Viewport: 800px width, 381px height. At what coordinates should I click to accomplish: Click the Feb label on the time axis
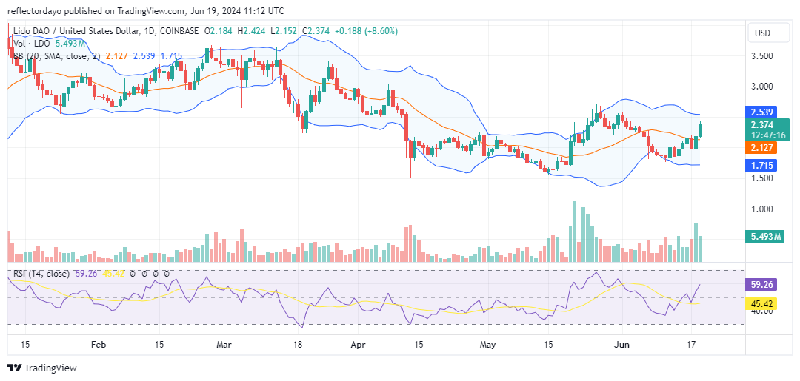tap(99, 344)
